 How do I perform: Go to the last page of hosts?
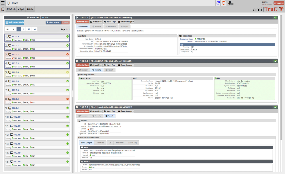[x=35, y=29]
